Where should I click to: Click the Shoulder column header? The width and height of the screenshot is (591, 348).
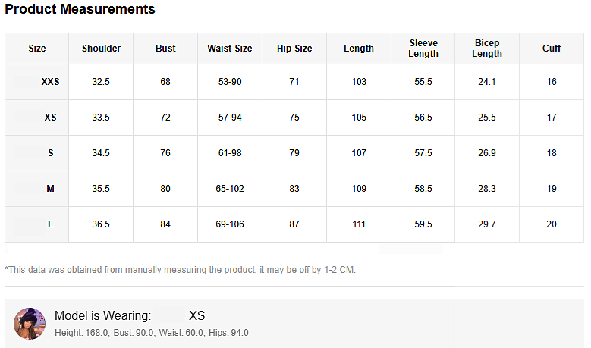coord(101,49)
